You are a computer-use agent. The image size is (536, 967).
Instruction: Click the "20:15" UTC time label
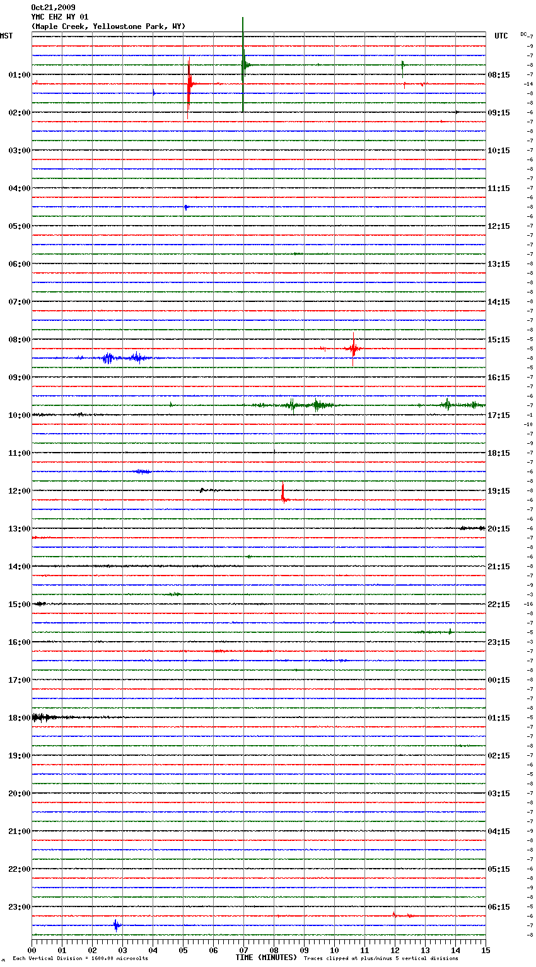click(499, 529)
